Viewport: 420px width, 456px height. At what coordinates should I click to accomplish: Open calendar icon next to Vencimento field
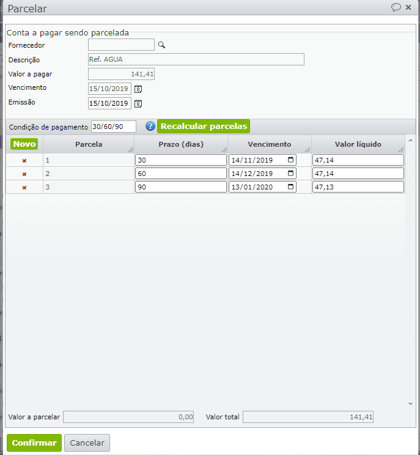tap(138, 89)
